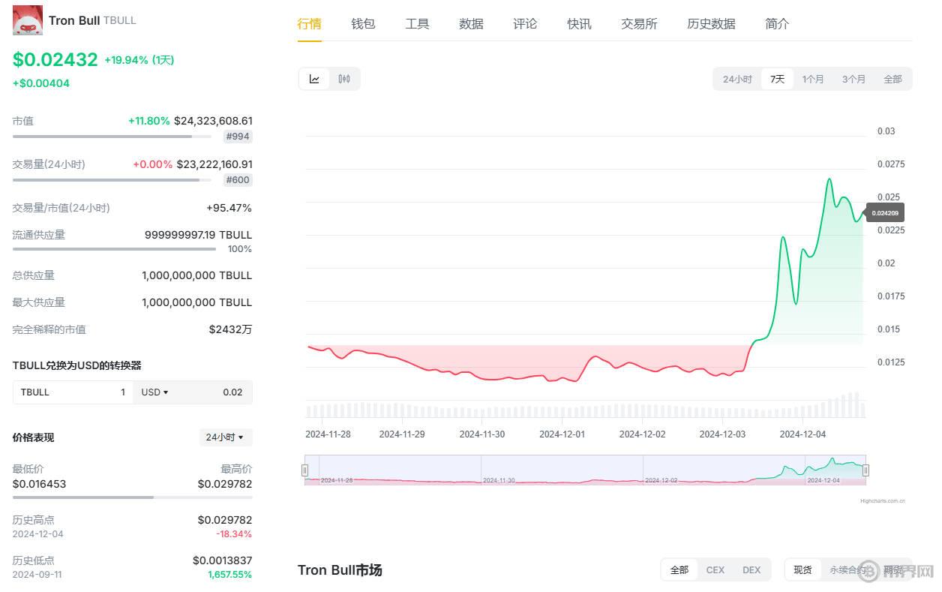The height and width of the screenshot is (592, 942).
Task: Open the 快讯 tab
Action: coord(579,24)
